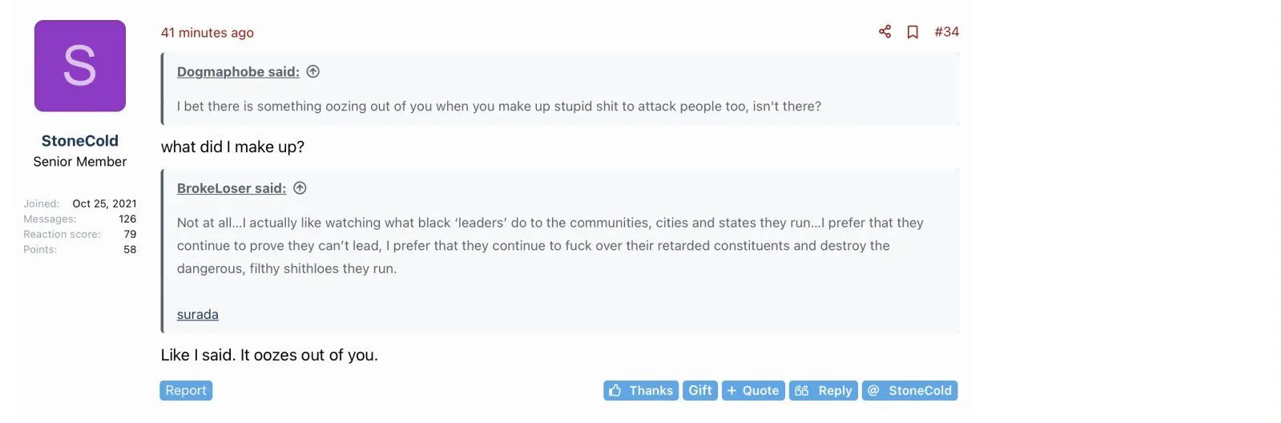Mention user with @ StoneCold button
The image size is (1282, 423).
909,390
